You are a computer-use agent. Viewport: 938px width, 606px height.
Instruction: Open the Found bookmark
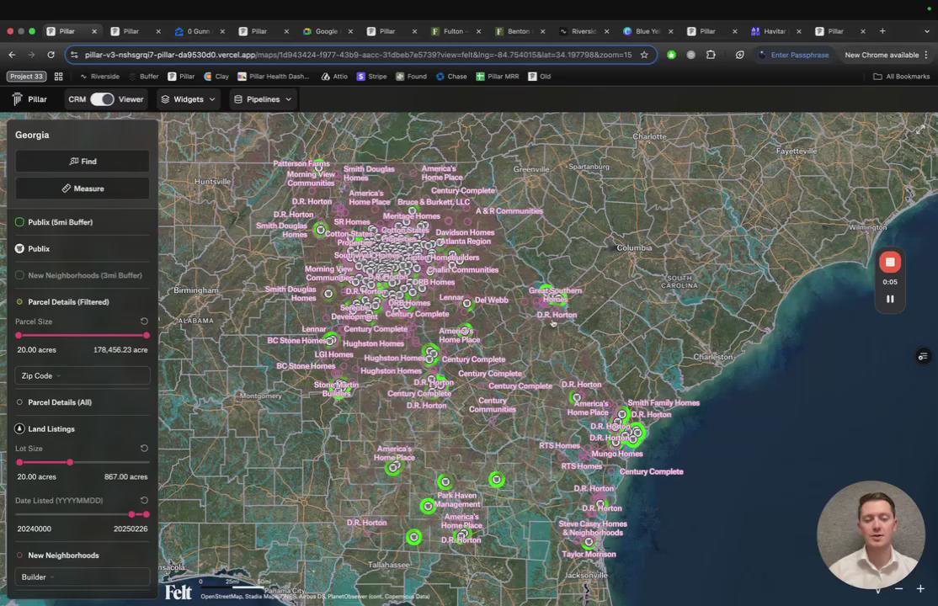point(411,77)
